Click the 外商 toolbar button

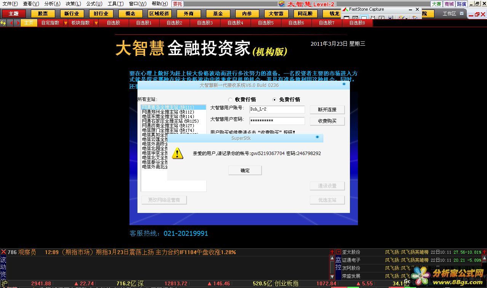[188, 13]
